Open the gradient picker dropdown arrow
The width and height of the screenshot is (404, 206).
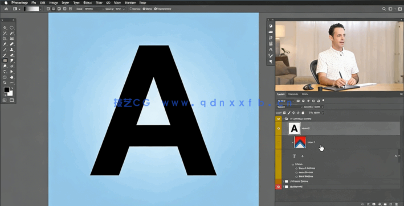click(40, 9)
